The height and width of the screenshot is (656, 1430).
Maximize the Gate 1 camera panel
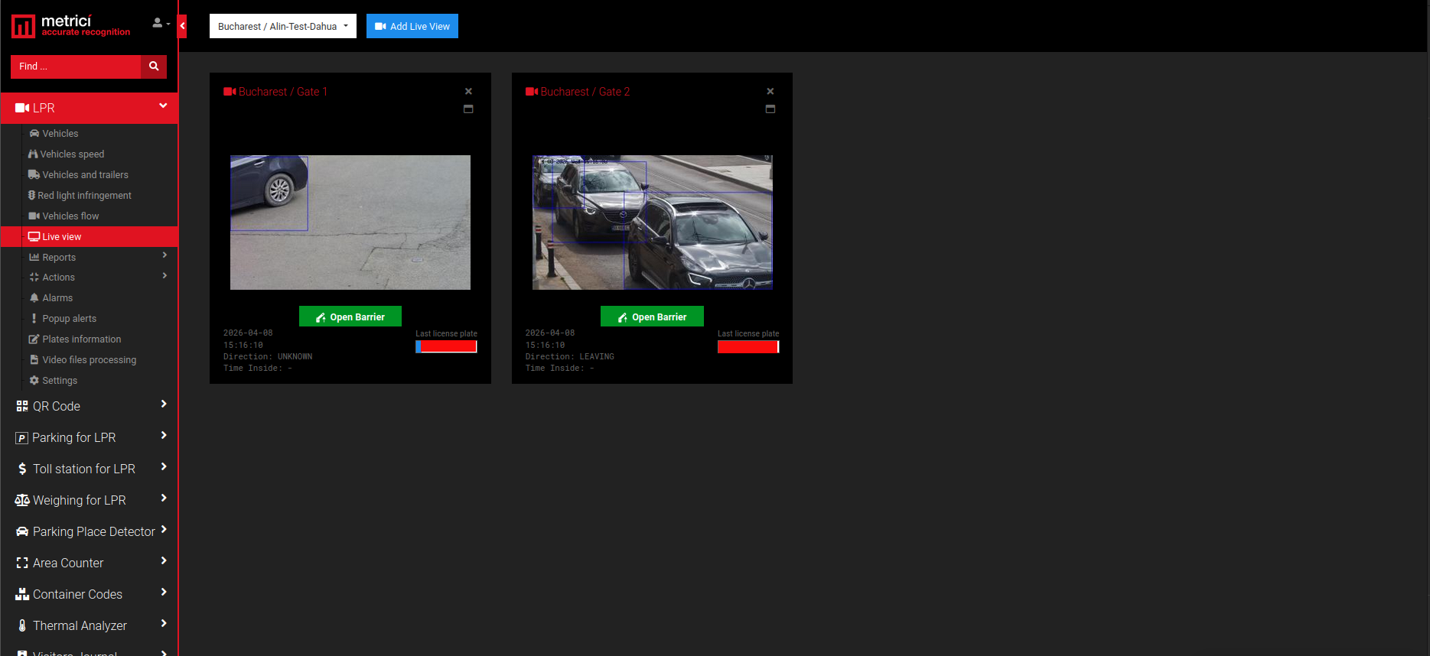coord(469,109)
